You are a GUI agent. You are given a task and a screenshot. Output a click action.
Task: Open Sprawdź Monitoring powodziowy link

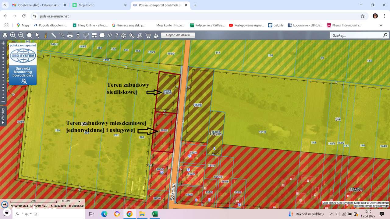(23, 71)
